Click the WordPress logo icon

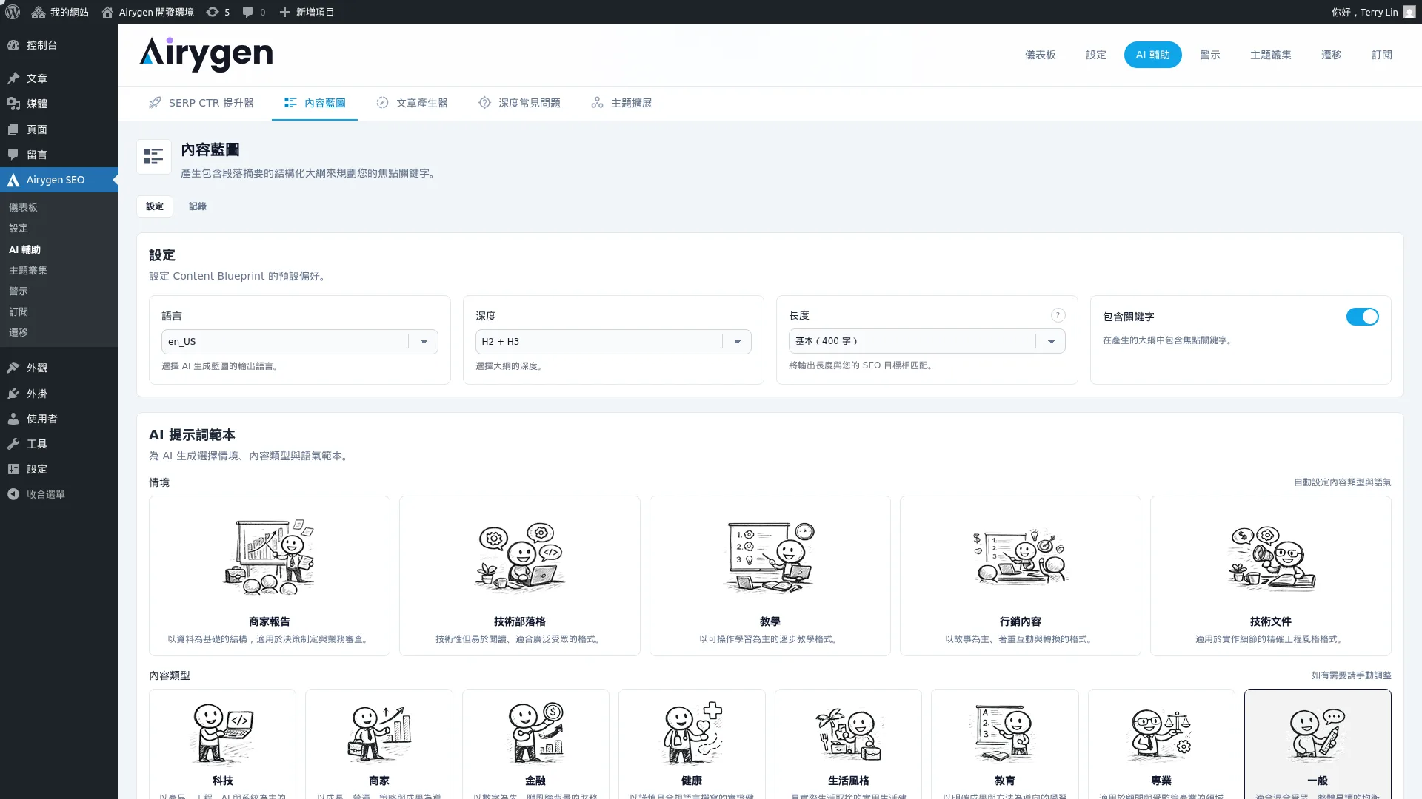click(13, 12)
